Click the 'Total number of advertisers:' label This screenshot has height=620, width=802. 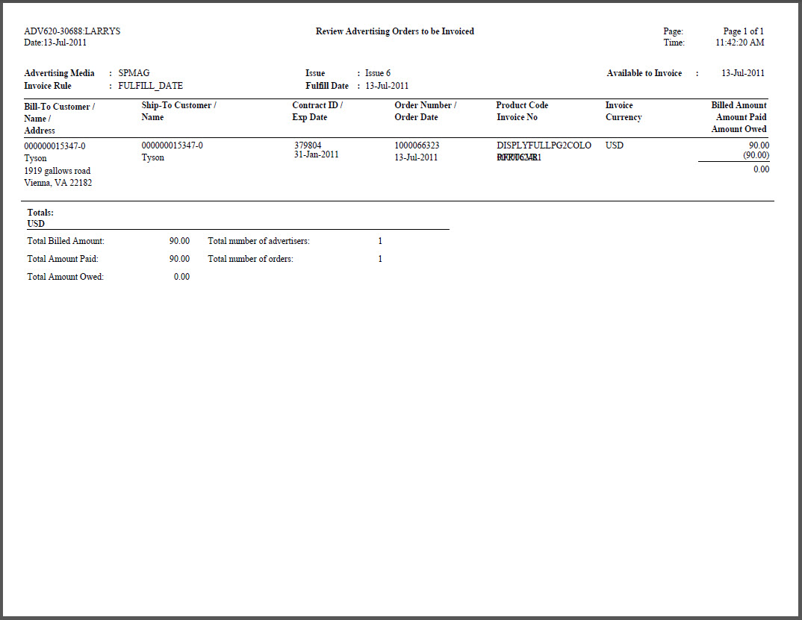click(x=258, y=241)
